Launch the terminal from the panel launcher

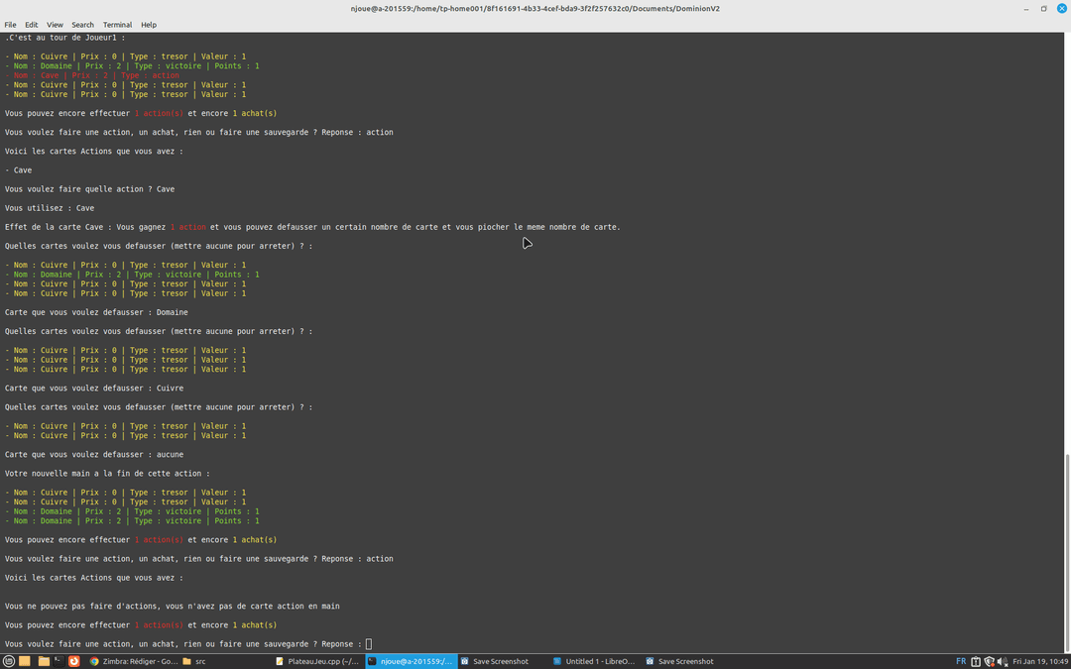(x=59, y=661)
